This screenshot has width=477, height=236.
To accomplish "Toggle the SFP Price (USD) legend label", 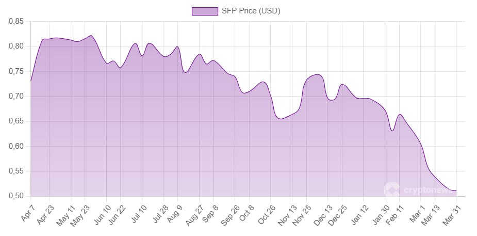I will [250, 11].
